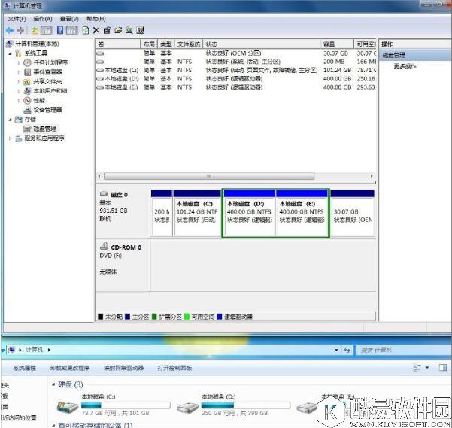Image resolution: width=452 pixels, height=428 pixels.
Task: Select the 200 MB partition block
Action: pyautogui.click(x=162, y=214)
